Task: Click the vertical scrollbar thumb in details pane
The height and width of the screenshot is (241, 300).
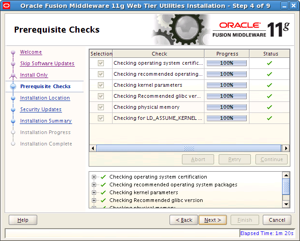Action: point(286,187)
